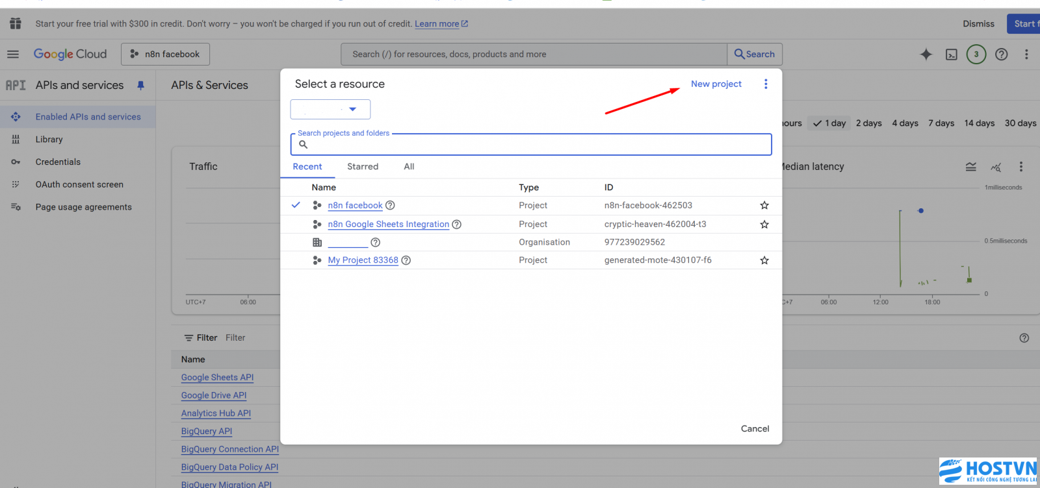The height and width of the screenshot is (488, 1040).
Task: Switch to All tab
Action: (409, 167)
